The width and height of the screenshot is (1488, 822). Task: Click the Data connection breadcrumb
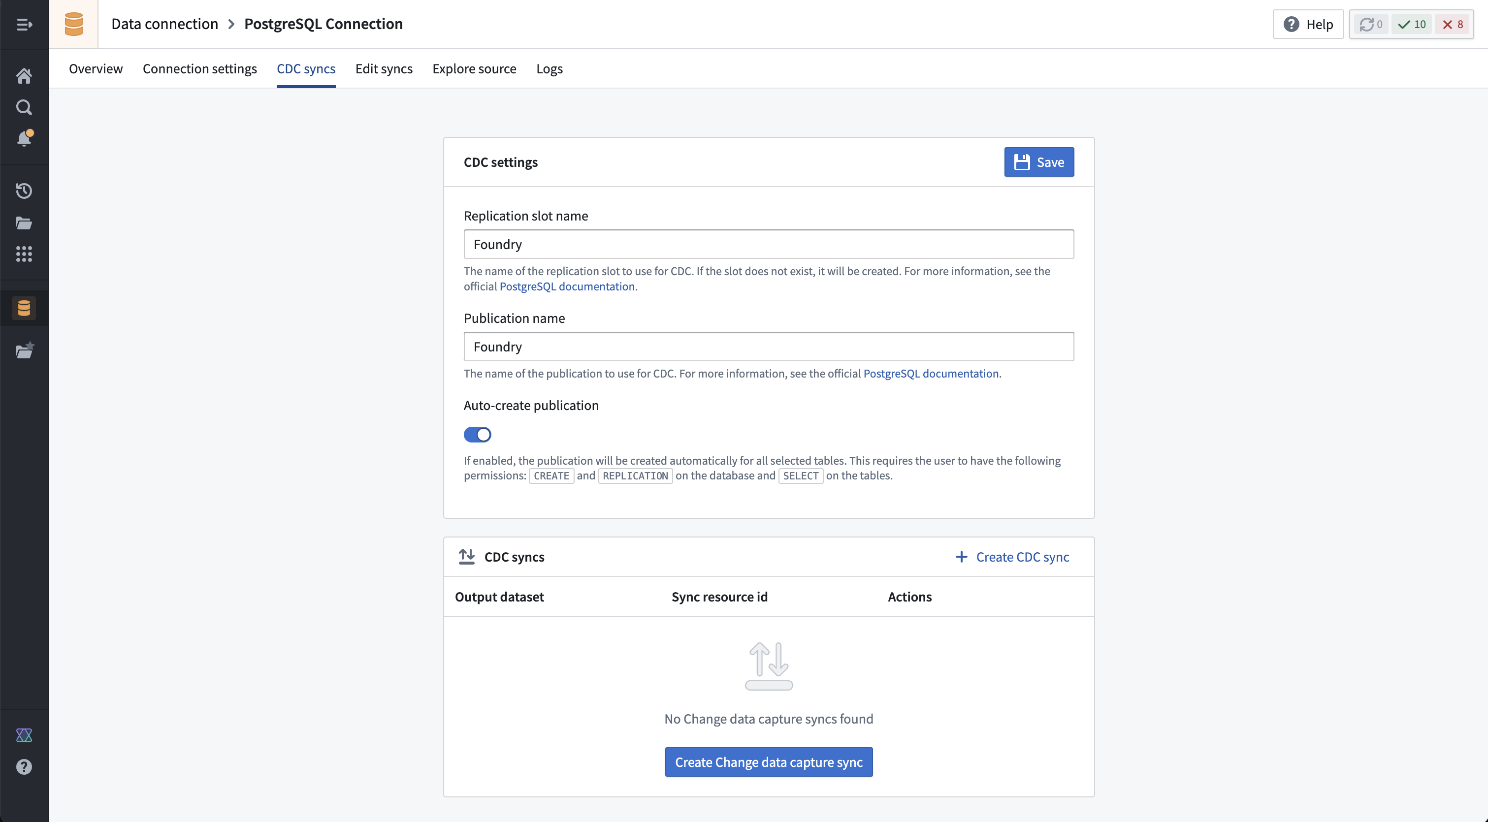tap(164, 24)
